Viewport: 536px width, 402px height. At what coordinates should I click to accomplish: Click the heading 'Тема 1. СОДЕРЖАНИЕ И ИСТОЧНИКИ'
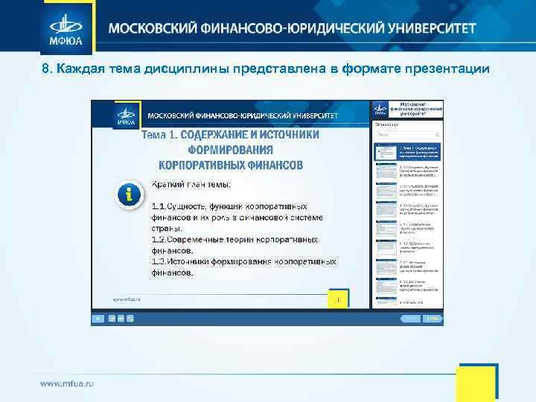(x=230, y=135)
